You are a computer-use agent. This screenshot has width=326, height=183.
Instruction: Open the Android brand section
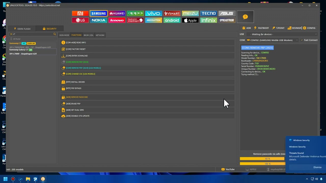pos(172,20)
